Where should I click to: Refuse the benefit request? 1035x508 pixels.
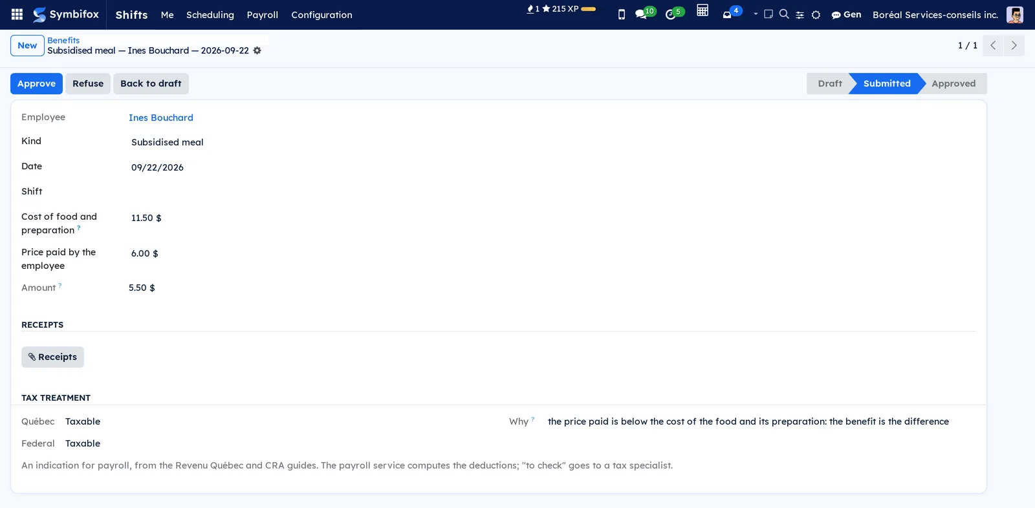(88, 83)
